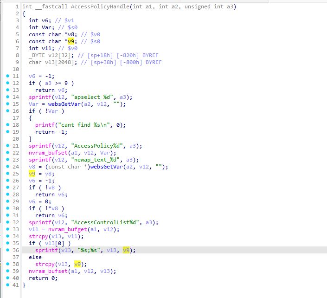Image resolution: width=327 pixels, height=298 pixels.
Task: Click nvram_bufset call on line 39
Action: pyautogui.click(x=48, y=271)
